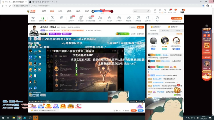Open the flame boost toolbar icon

coord(109,18)
